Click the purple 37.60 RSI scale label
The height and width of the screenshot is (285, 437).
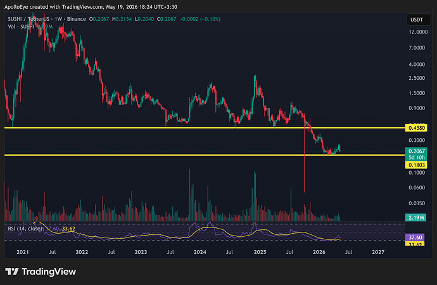click(x=415, y=237)
